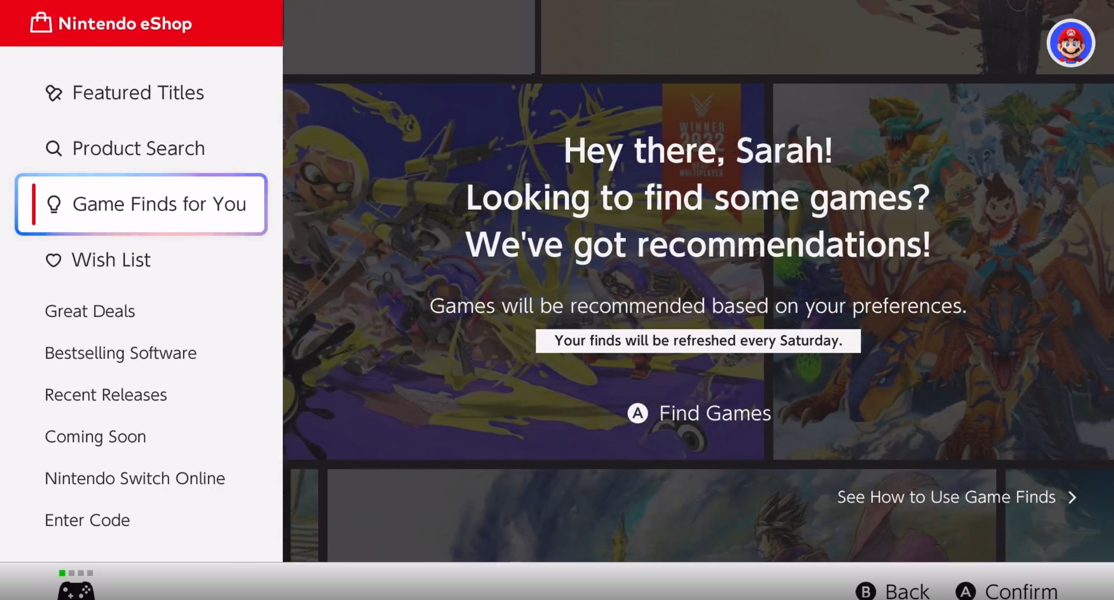Click the finds refreshed every Saturday banner

(x=698, y=341)
